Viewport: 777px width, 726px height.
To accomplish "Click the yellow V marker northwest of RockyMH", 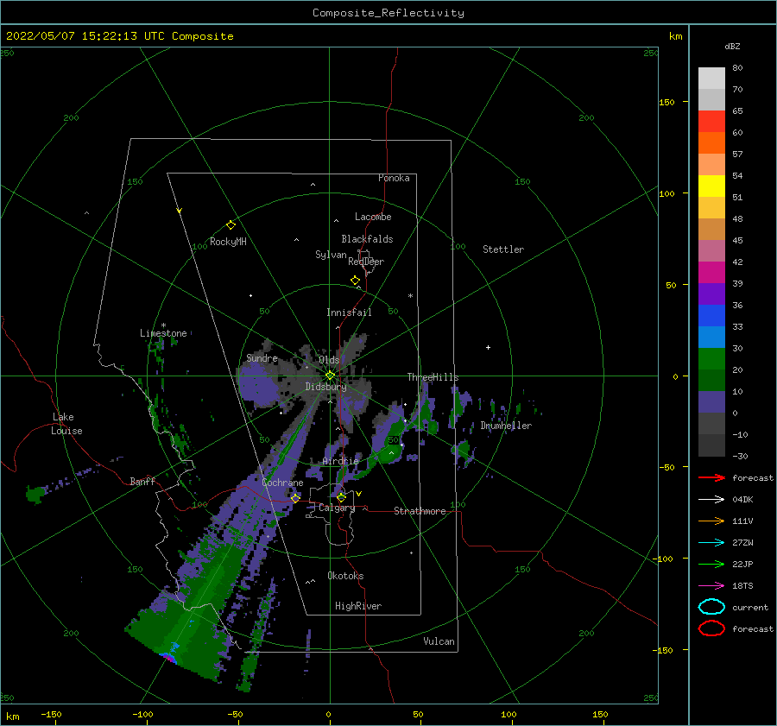I will pos(179,211).
